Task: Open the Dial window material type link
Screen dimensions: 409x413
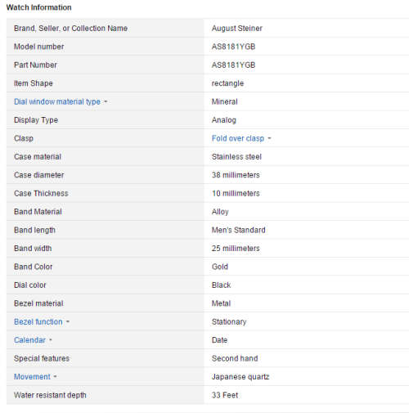Action: (57, 101)
